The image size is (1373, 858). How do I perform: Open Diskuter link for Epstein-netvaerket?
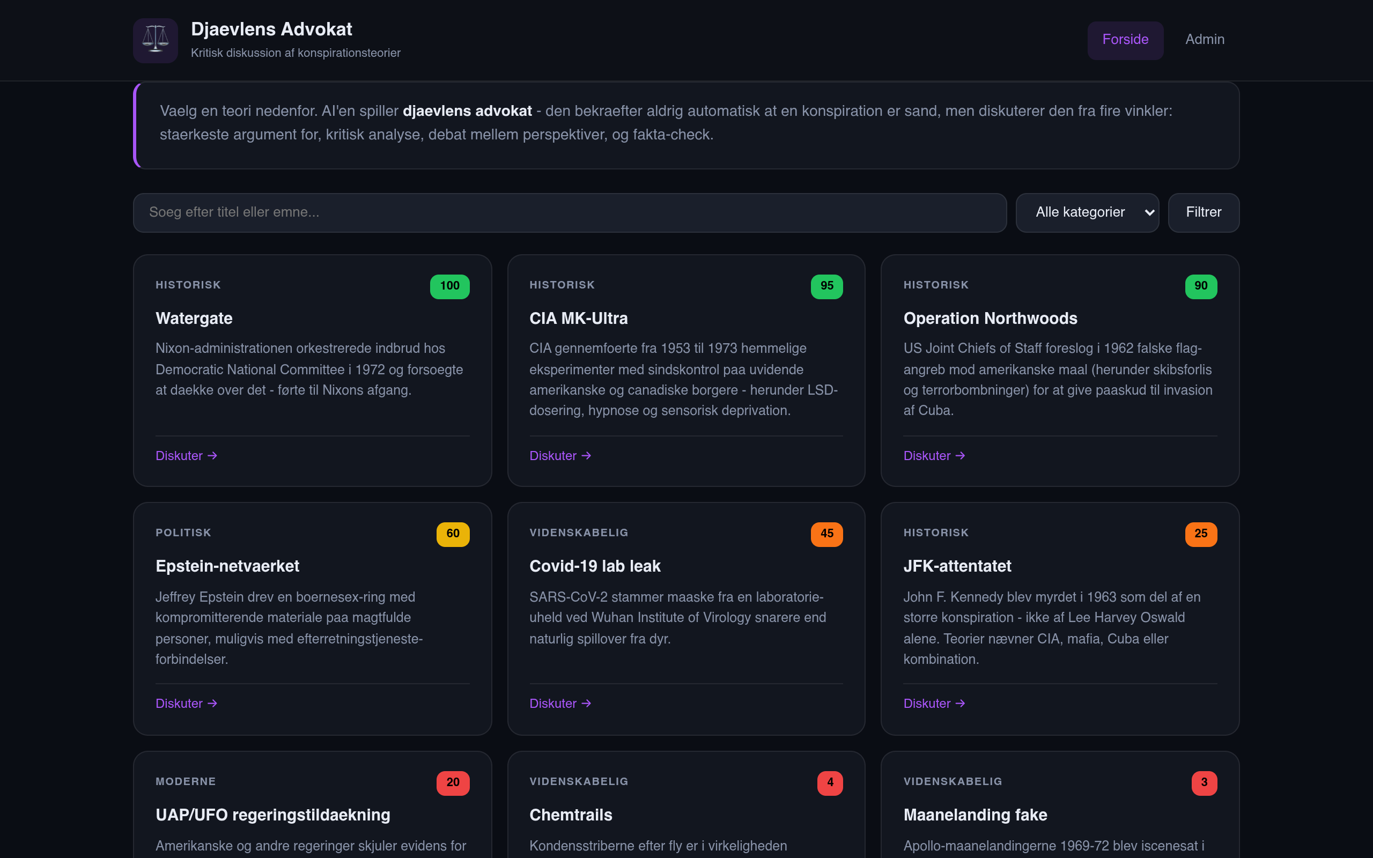click(186, 704)
